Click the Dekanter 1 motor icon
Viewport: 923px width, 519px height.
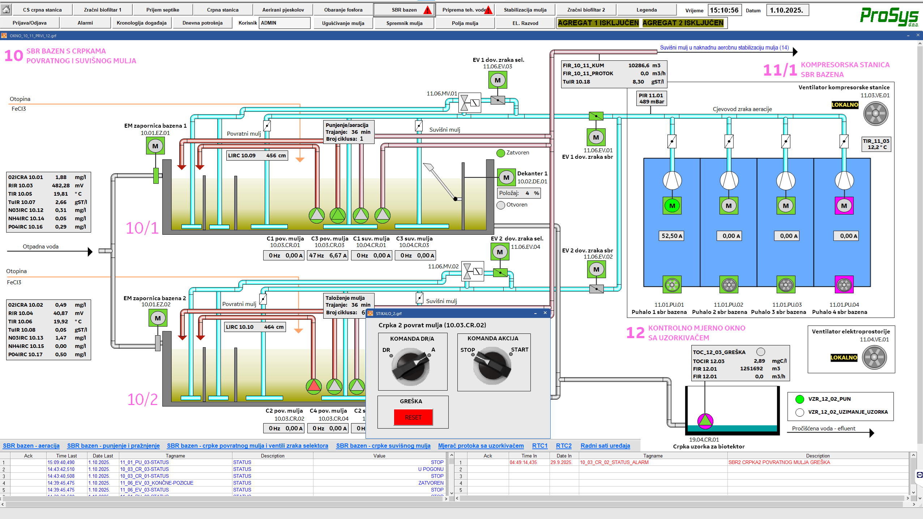[506, 177]
